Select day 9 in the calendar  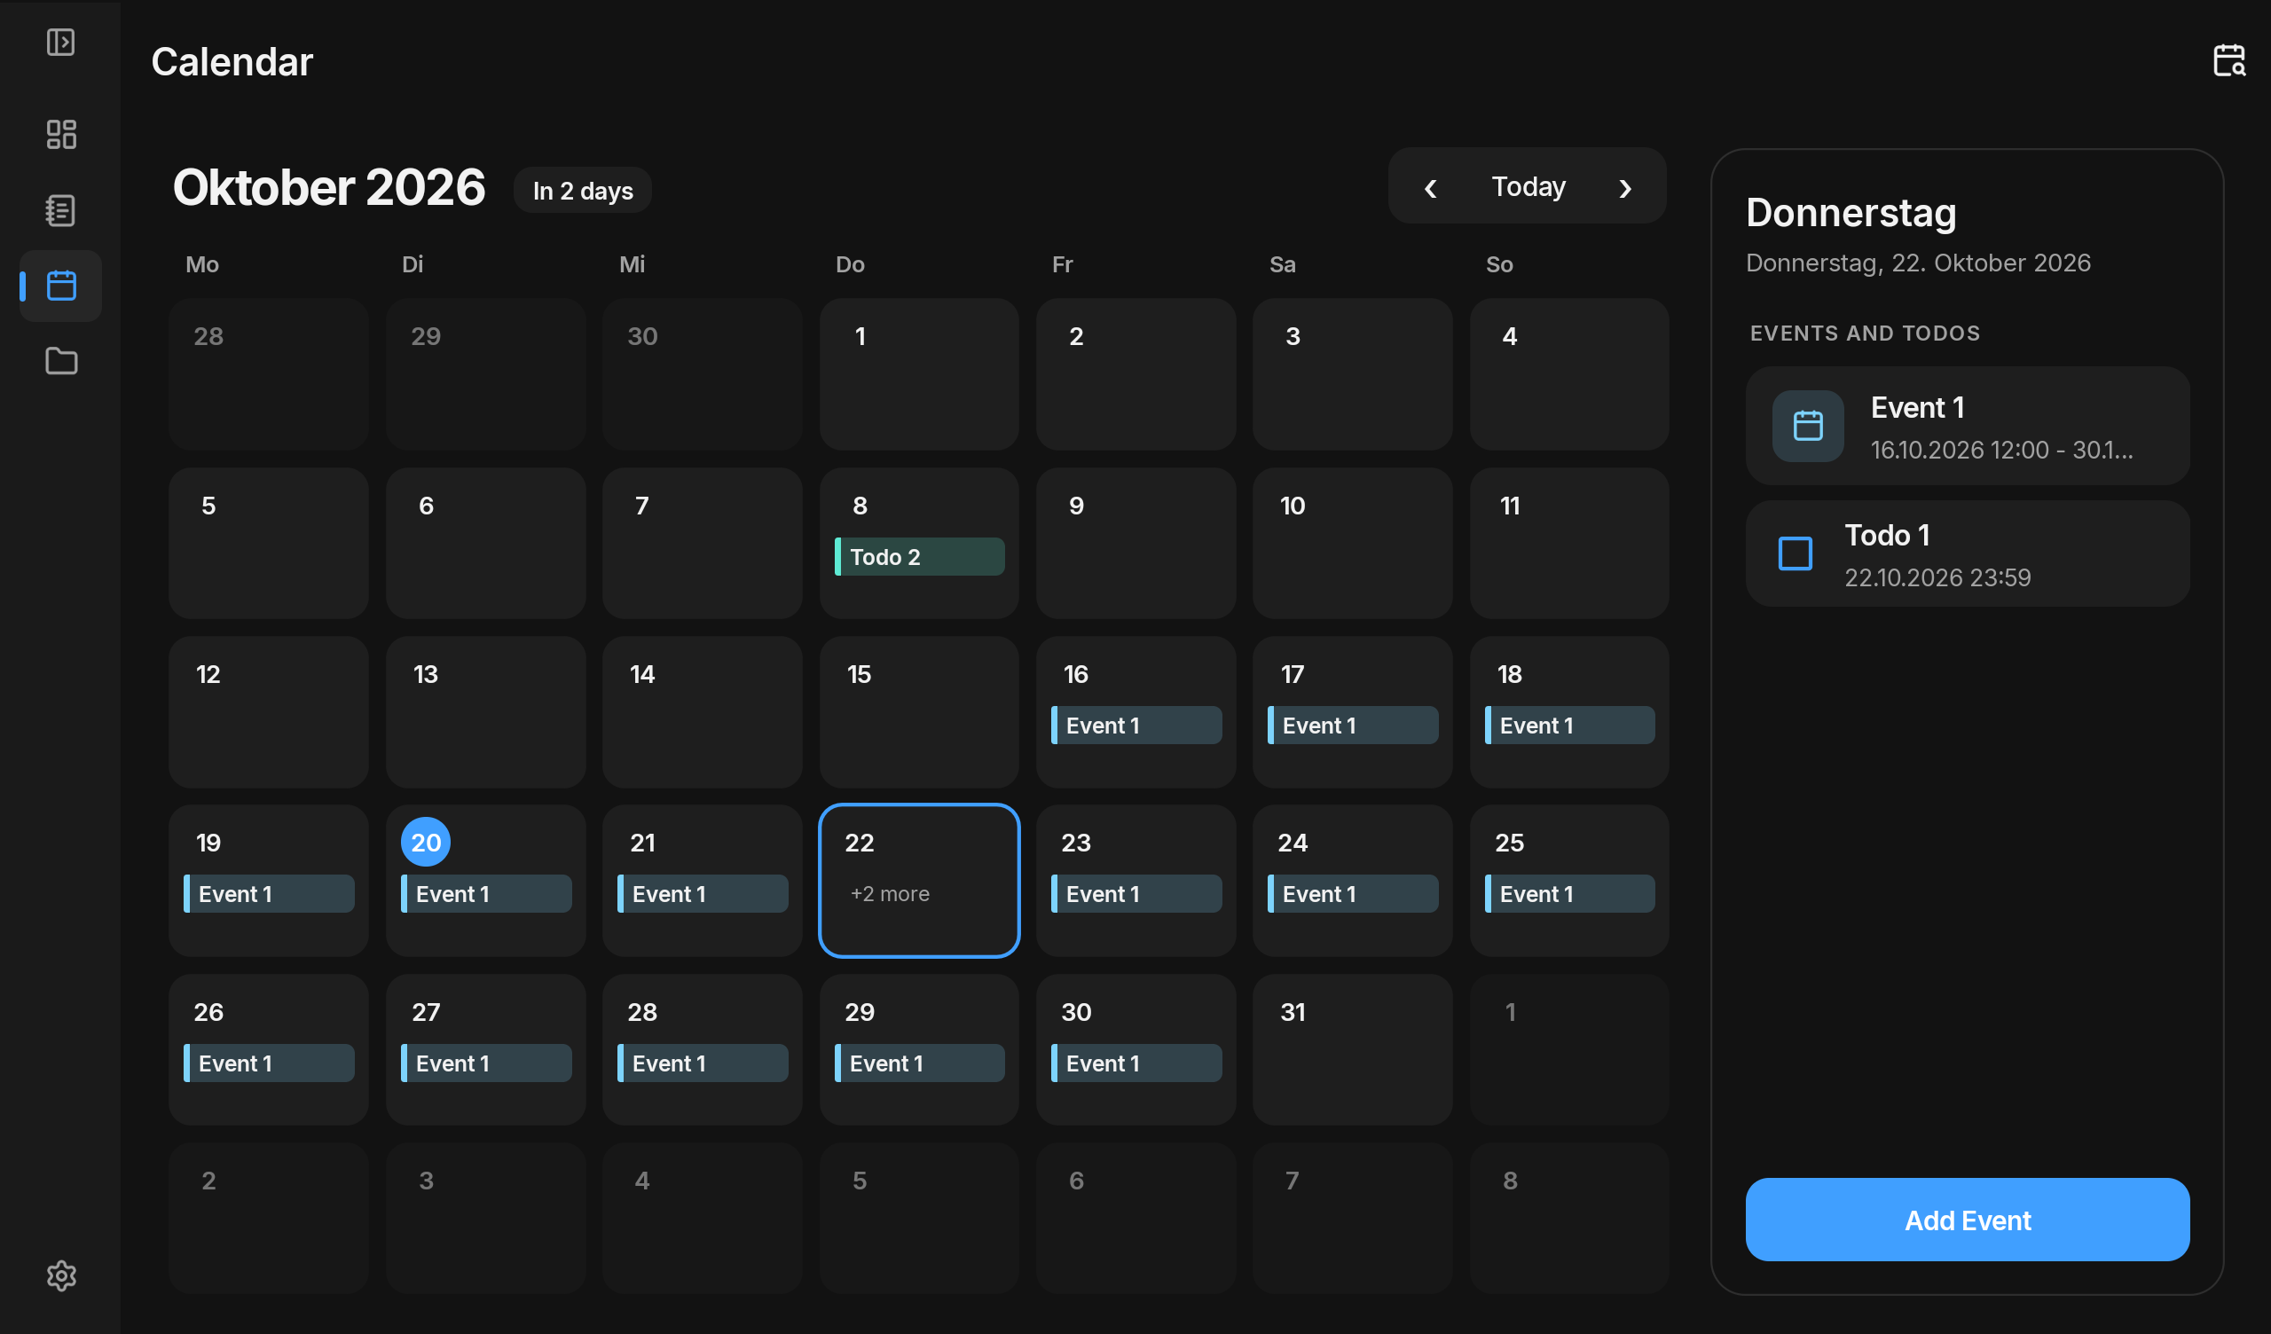tap(1136, 543)
